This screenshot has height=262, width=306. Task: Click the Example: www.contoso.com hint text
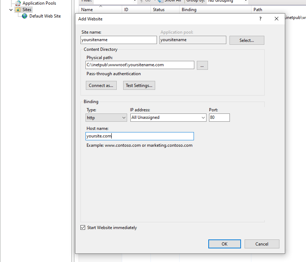(x=140, y=145)
